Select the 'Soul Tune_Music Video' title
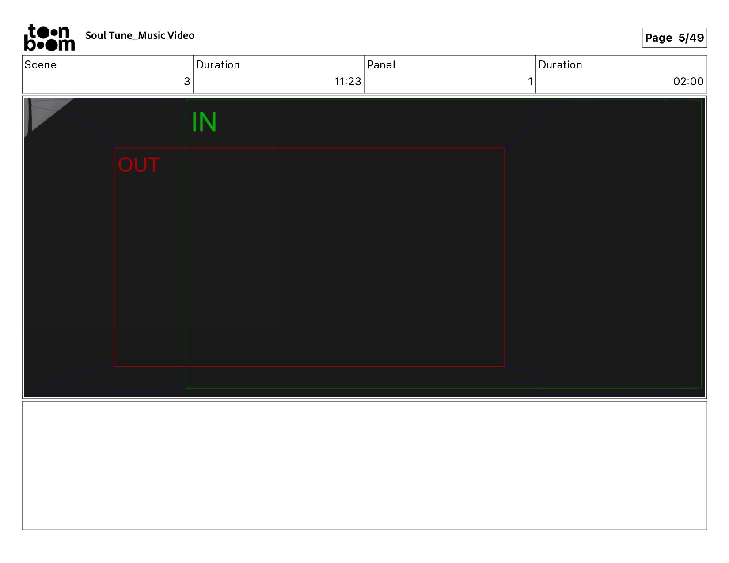The image size is (729, 563). [140, 36]
